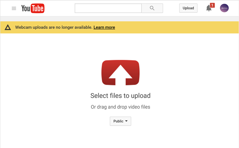239x148 pixels.
Task: Go to the YouTube home logo
Action: (33, 8)
